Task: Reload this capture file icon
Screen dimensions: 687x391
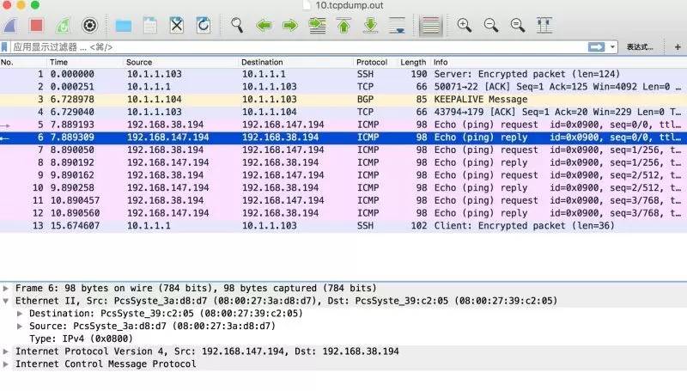Action: point(204,26)
